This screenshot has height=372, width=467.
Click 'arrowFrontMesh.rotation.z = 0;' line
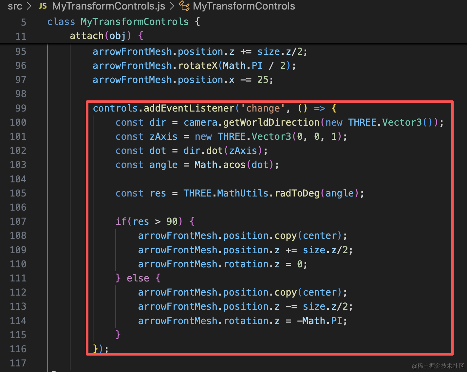pos(223,264)
